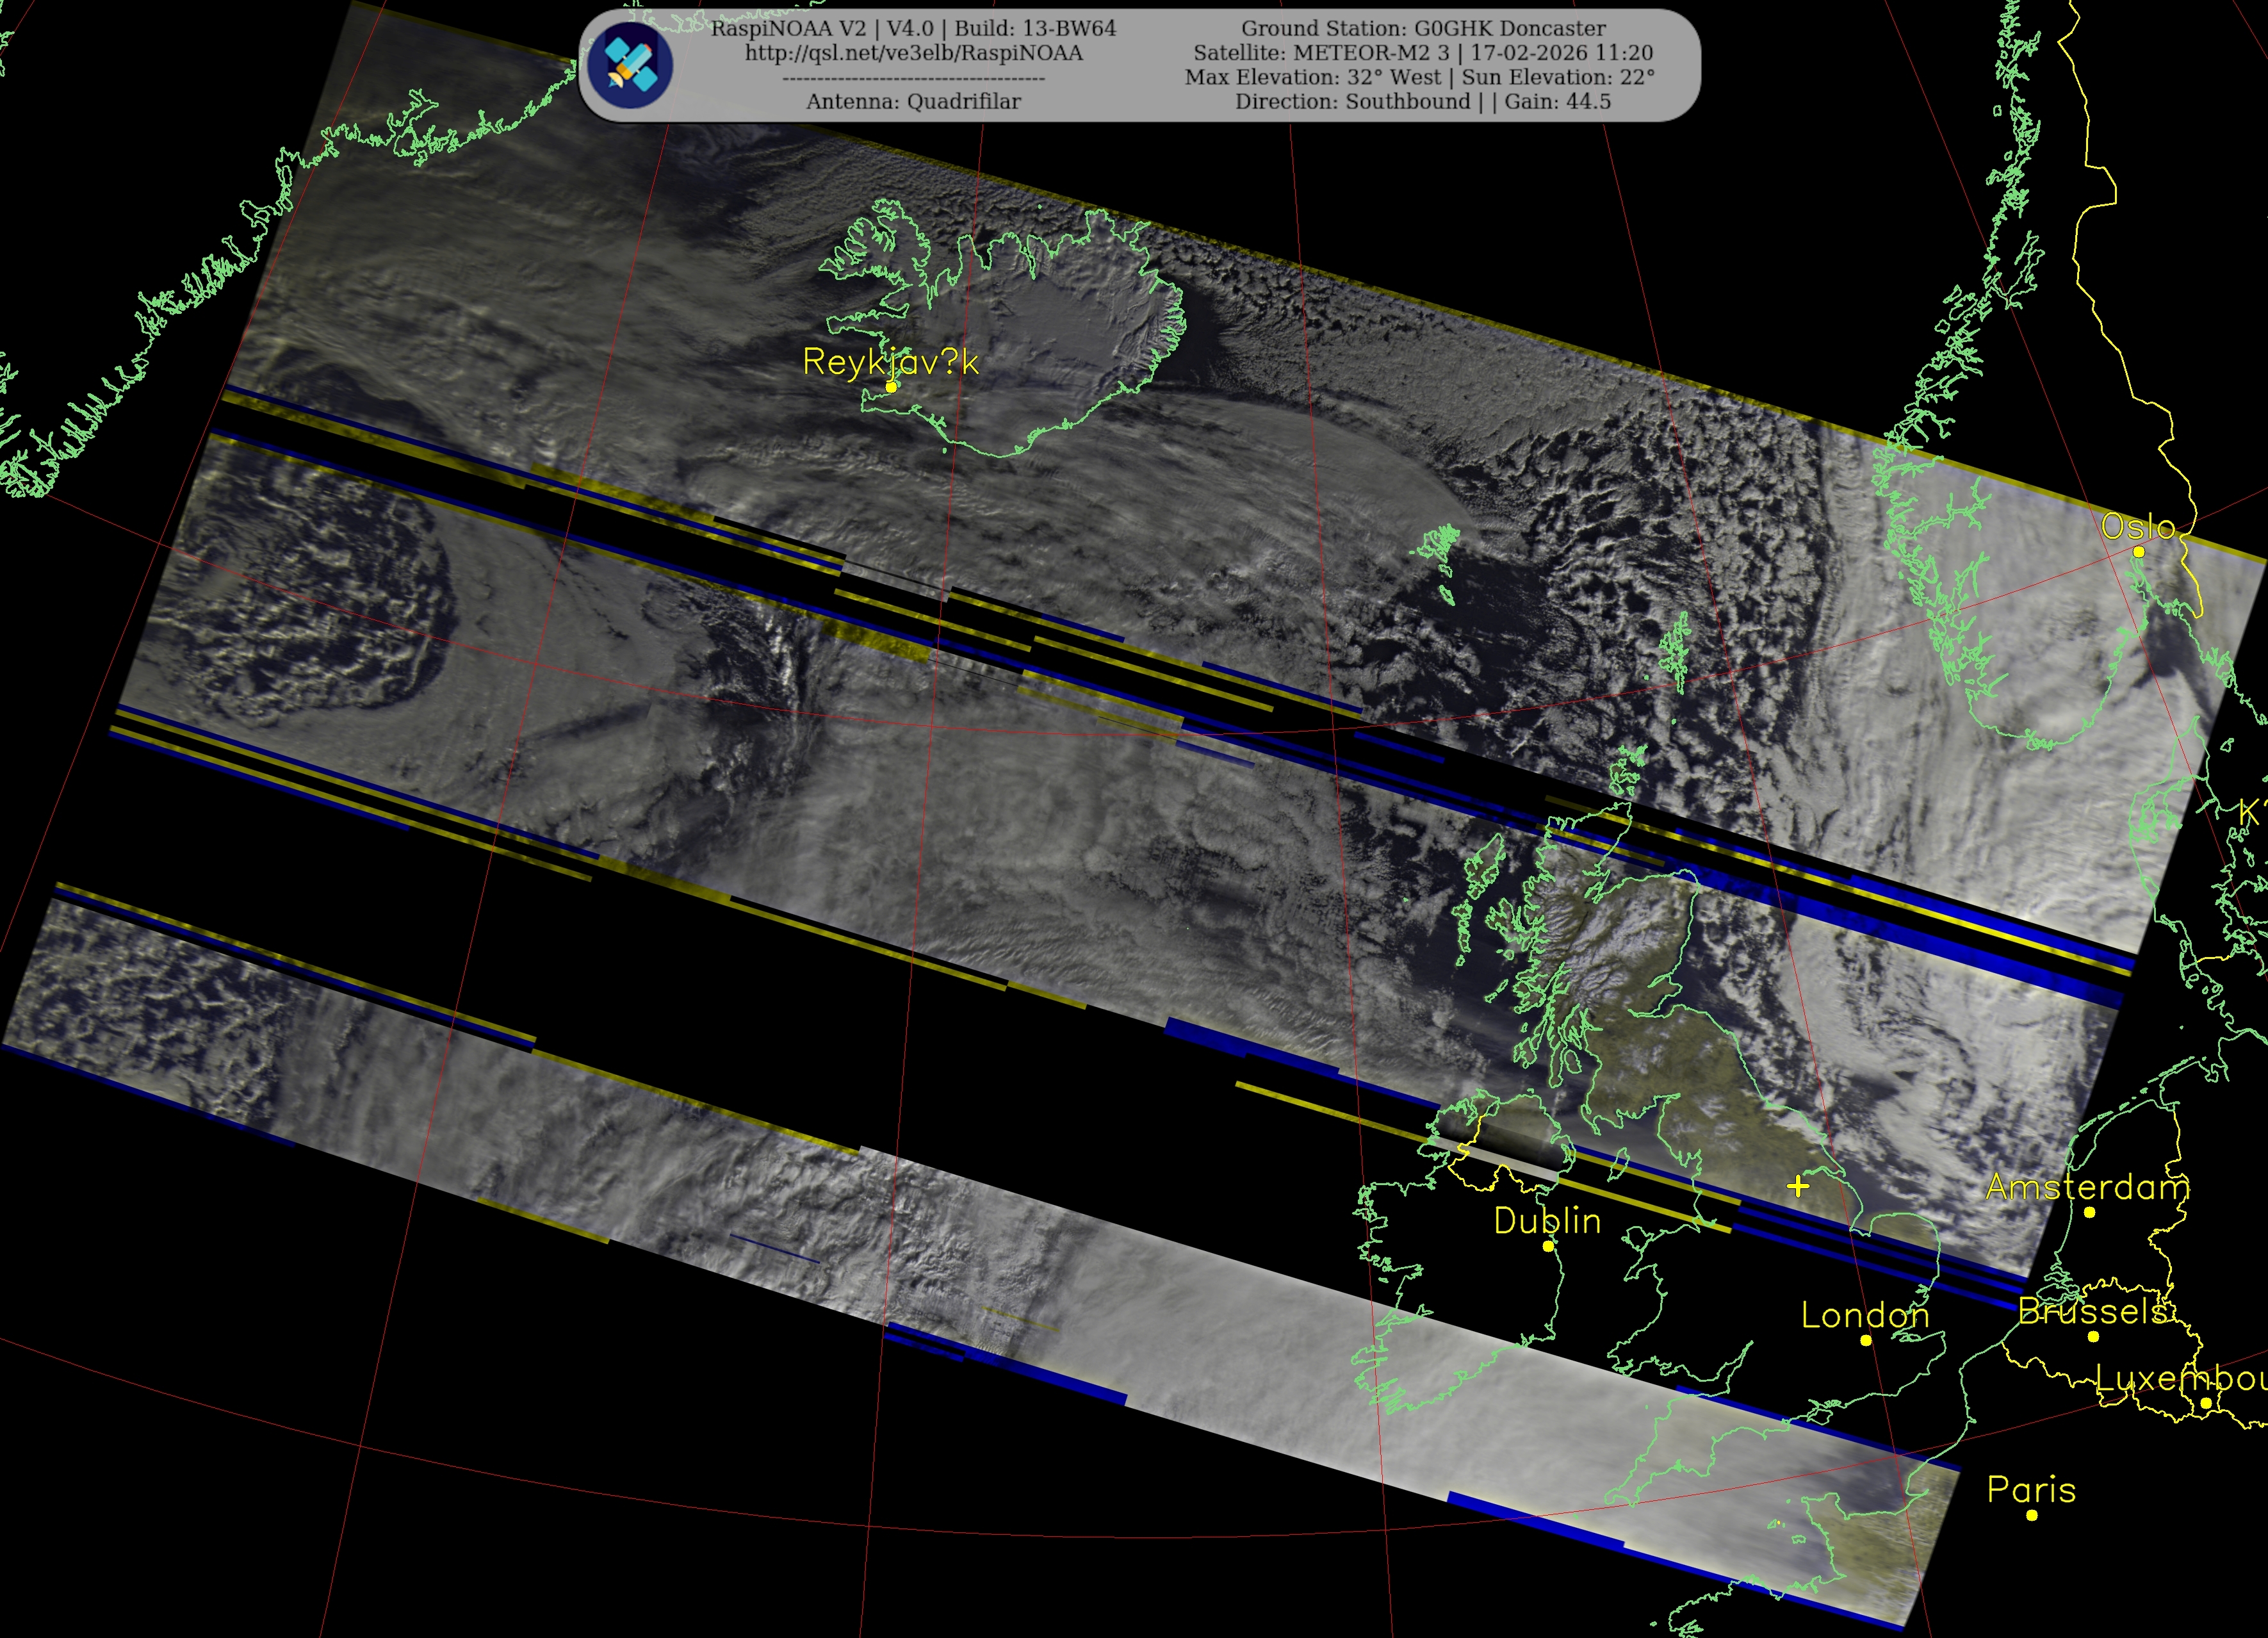Click the Amsterdam city label text
The image size is (2268, 1638).
pyautogui.click(x=2087, y=1186)
